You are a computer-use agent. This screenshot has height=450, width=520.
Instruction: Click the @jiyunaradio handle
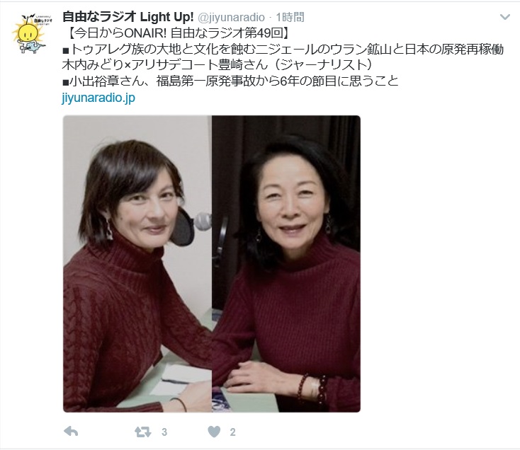tap(231, 17)
